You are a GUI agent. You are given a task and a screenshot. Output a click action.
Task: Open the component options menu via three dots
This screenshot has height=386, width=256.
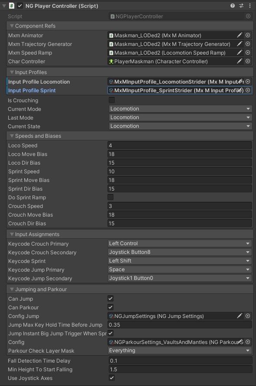tap(250, 6)
